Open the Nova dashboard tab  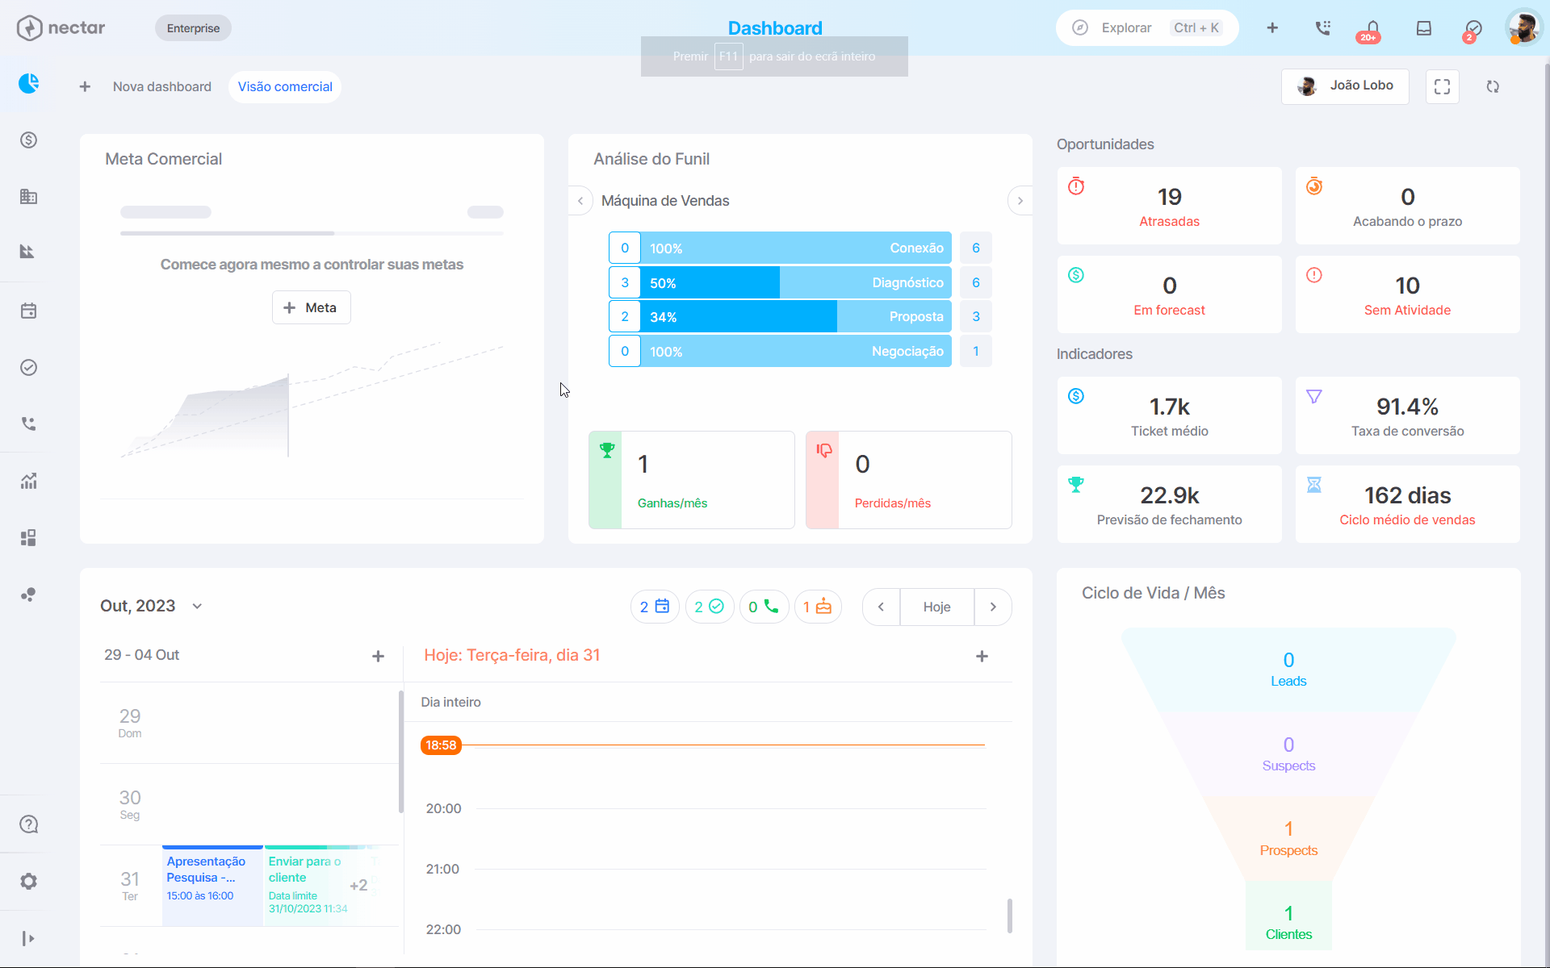pyautogui.click(x=161, y=86)
